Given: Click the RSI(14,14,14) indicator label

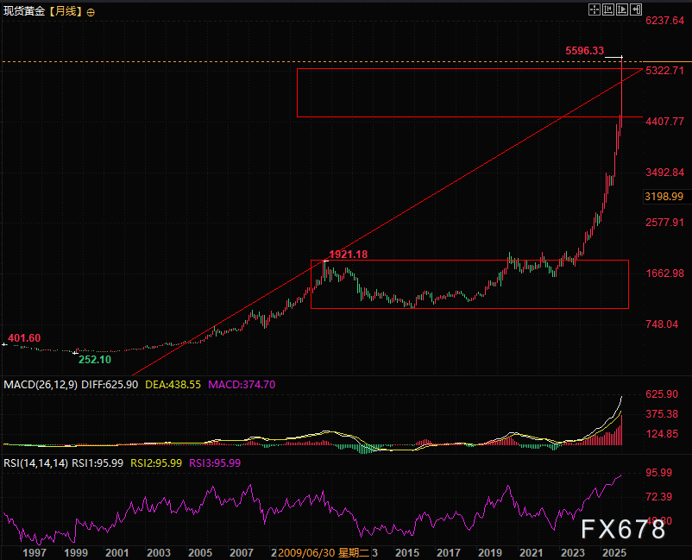Looking at the screenshot, I should coord(35,462).
